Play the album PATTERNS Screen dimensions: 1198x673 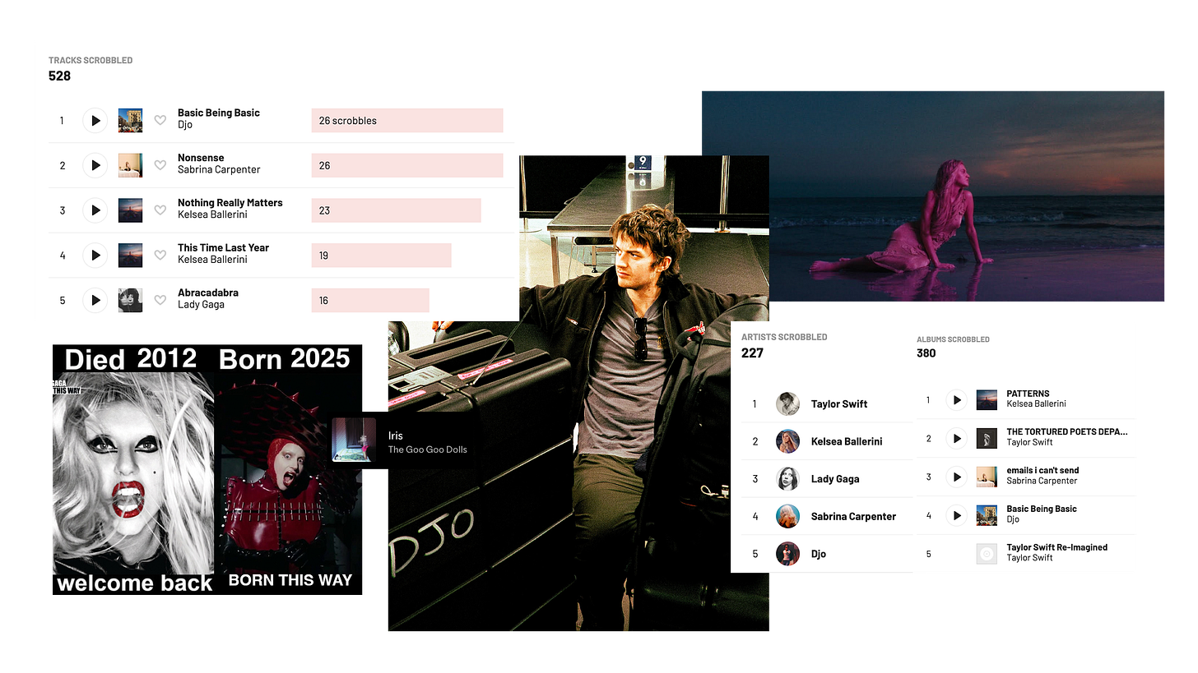click(x=956, y=400)
